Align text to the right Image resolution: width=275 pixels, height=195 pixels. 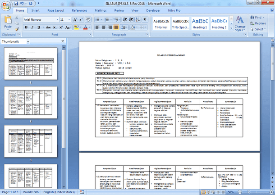[x=110, y=27]
